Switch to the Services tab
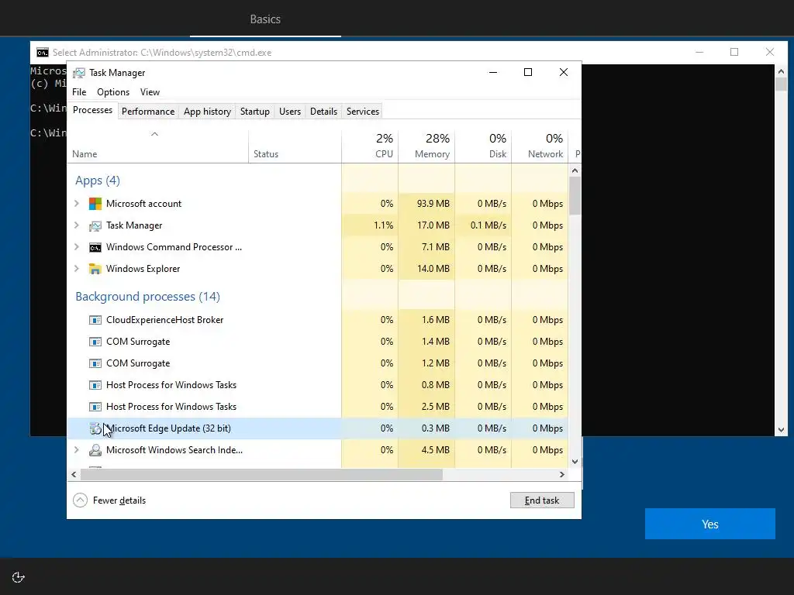The height and width of the screenshot is (595, 794). pos(363,112)
